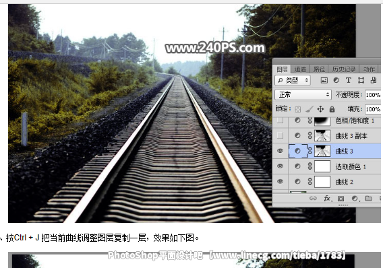The height and width of the screenshot is (268, 383).
Task: Show the 曲线 3 副本 layer visibility box
Action: tap(280, 135)
